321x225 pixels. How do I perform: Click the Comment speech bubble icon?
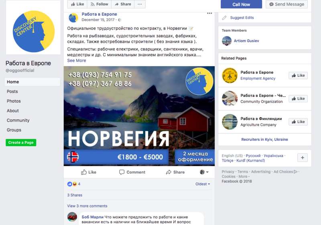pos(122,172)
